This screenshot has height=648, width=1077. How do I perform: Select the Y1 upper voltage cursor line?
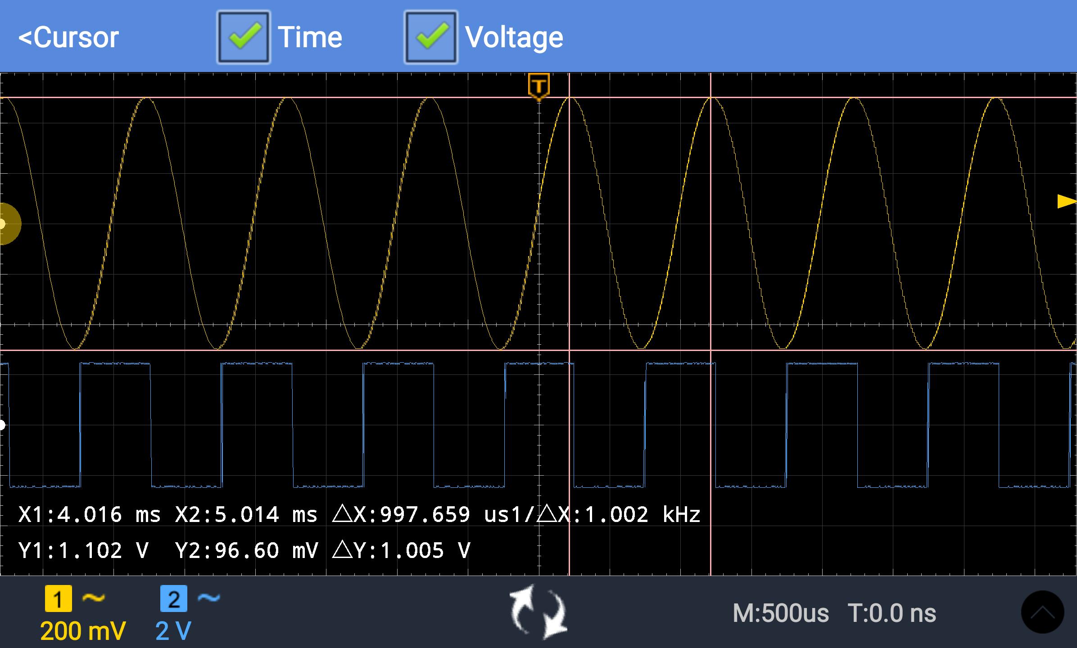(x=538, y=97)
